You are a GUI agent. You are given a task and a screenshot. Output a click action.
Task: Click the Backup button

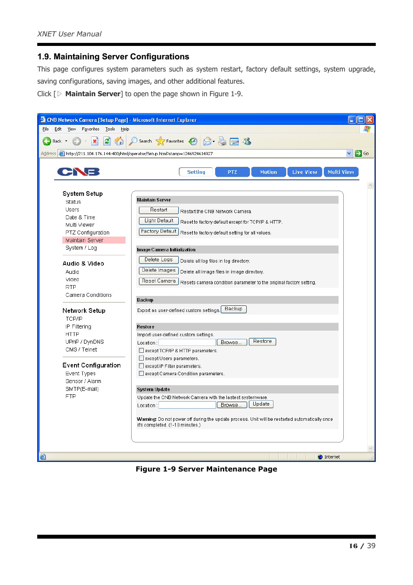click(x=234, y=309)
